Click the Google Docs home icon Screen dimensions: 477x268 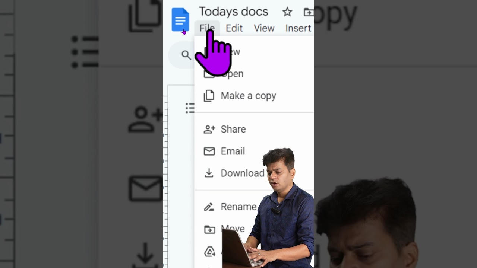coord(180,19)
